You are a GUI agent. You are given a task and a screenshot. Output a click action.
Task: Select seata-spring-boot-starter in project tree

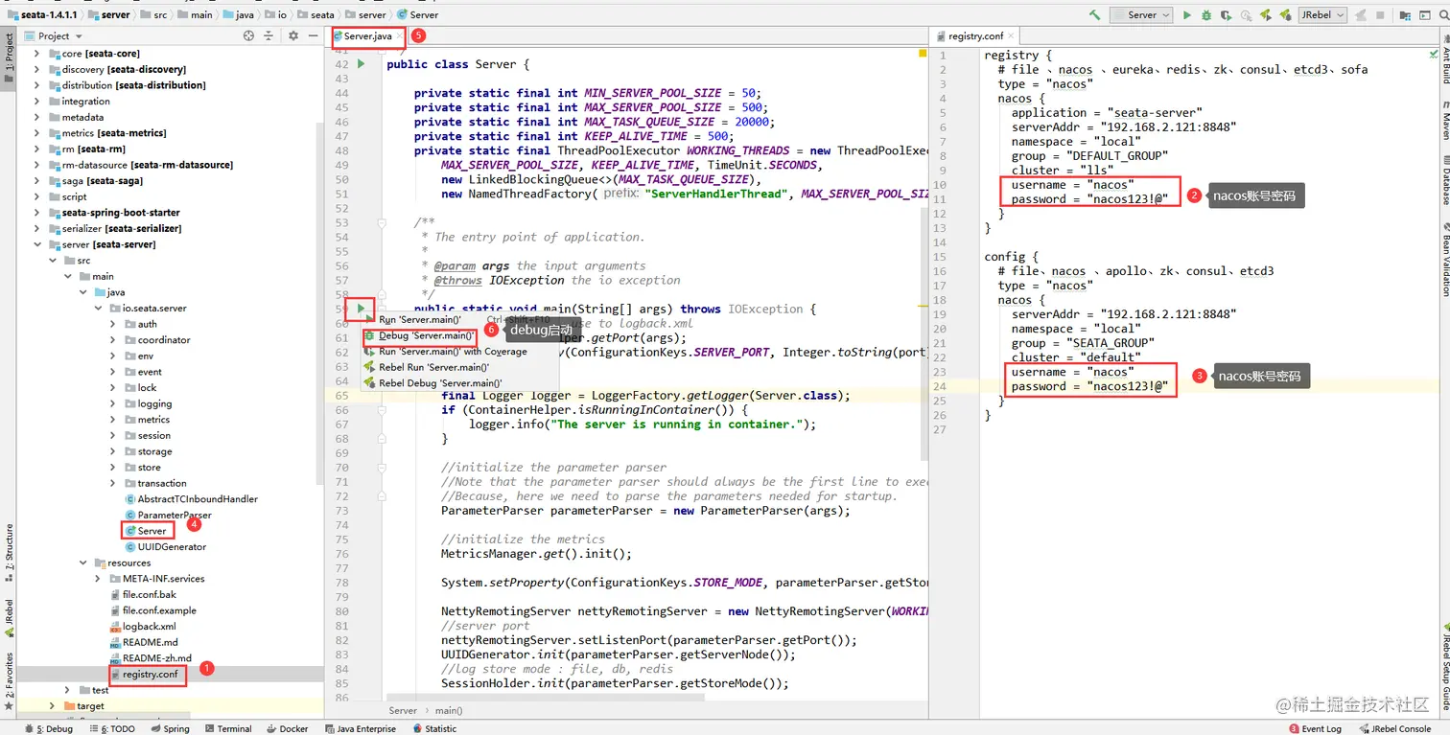pyautogui.click(x=121, y=213)
